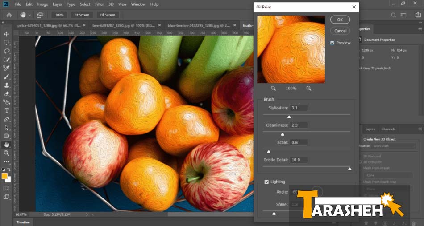The height and width of the screenshot is (226, 424).
Task: Select the Pen tool
Action: tap(7, 120)
